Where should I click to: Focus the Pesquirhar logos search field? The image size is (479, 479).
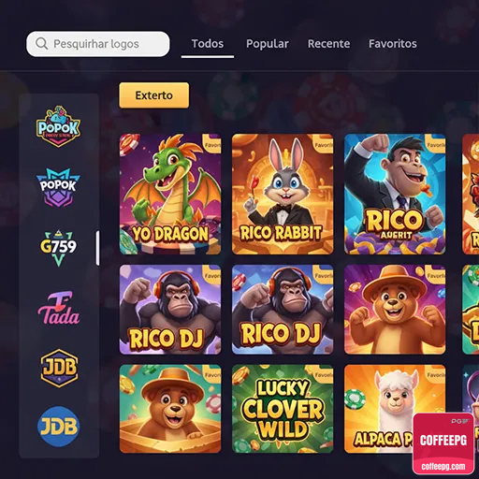point(98,44)
